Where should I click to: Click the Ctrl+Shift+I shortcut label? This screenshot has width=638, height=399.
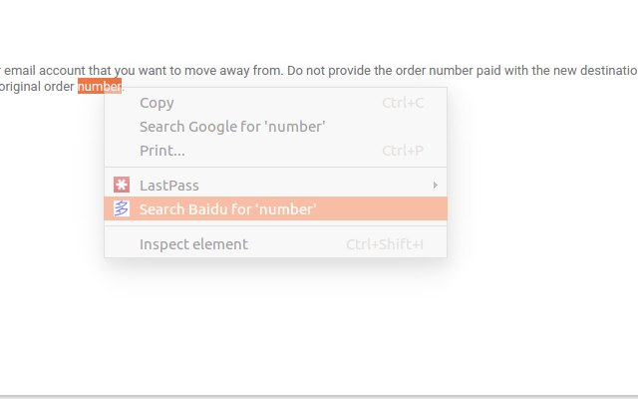pyautogui.click(x=385, y=244)
